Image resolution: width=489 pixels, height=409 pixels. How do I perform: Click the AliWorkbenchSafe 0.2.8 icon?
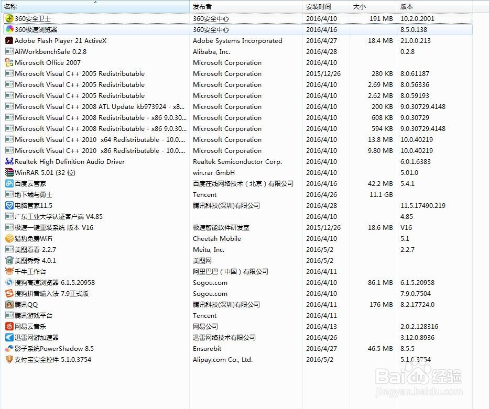(9, 51)
